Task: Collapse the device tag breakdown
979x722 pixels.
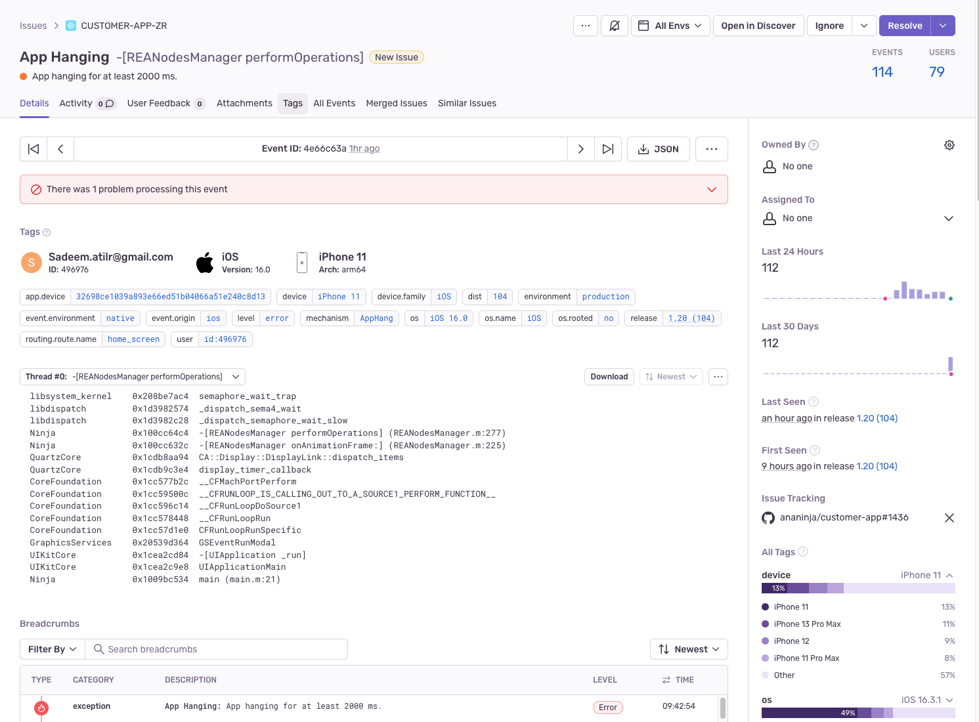Action: [949, 576]
